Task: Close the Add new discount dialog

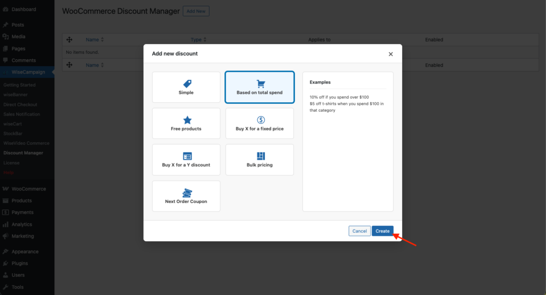Action: click(x=391, y=54)
